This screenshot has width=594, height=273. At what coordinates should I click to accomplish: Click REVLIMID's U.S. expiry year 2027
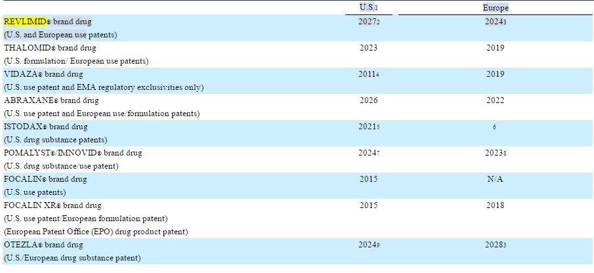[x=368, y=22]
